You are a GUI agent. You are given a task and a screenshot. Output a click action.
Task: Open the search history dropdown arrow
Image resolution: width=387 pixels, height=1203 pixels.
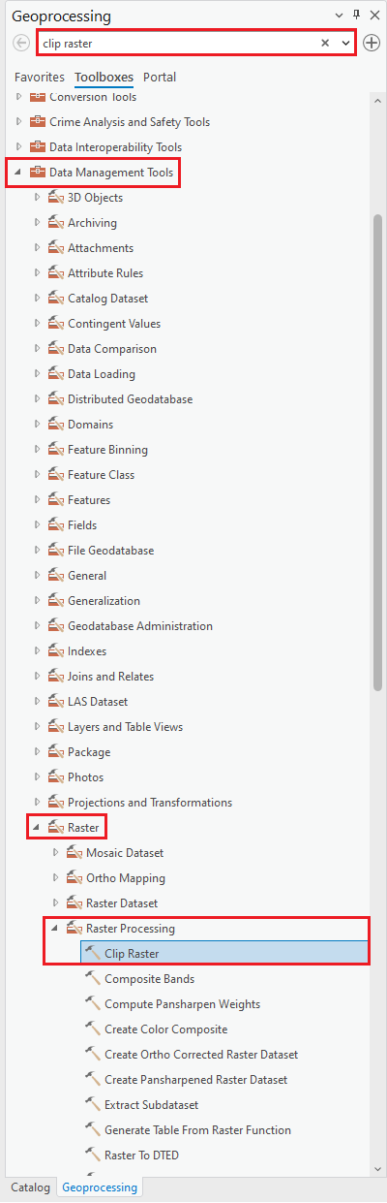tap(345, 44)
